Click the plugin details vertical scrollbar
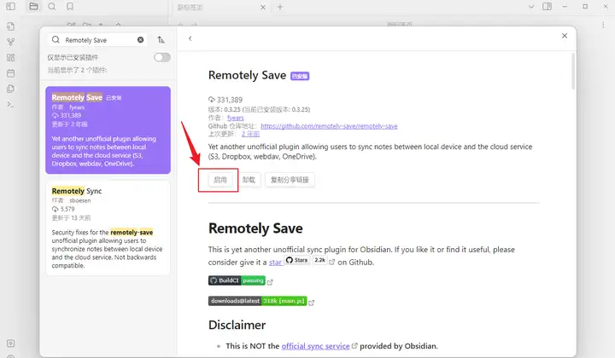 [x=573, y=72]
